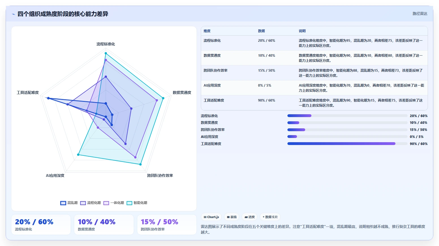
Task: Open the 20% / 60% 流程标准化 KPI card
Action: (x=41, y=225)
